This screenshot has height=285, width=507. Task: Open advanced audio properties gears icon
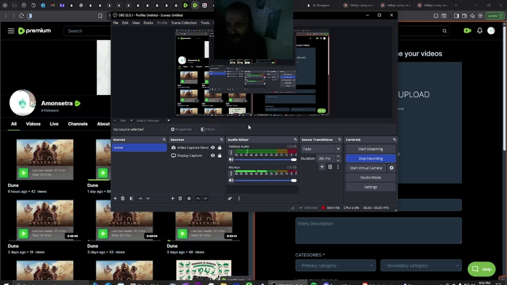tap(230, 198)
